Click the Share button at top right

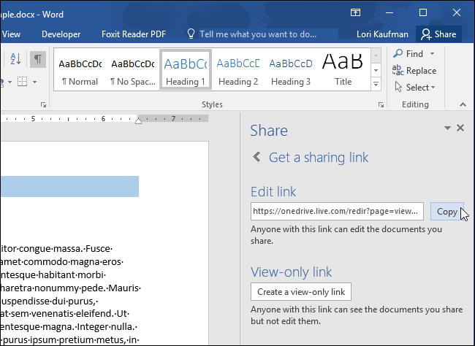[x=438, y=34]
